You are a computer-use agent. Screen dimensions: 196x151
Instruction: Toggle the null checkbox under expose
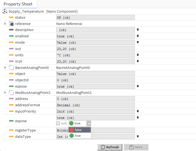(58, 124)
